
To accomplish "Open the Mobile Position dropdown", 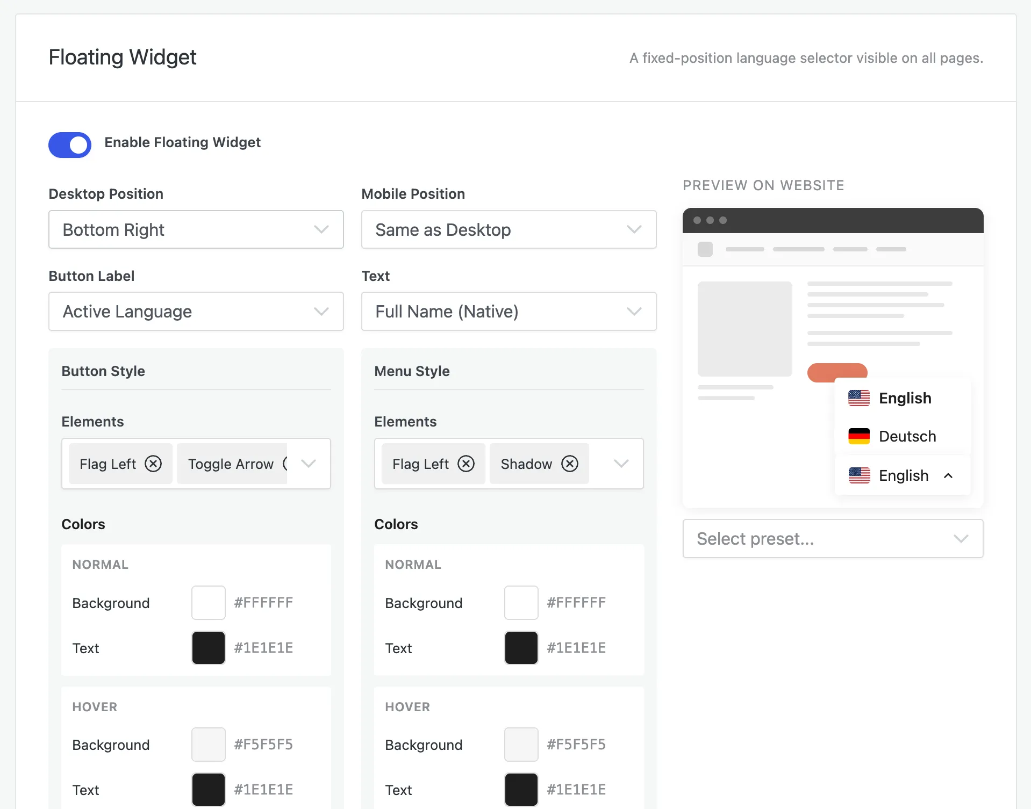I will point(509,230).
